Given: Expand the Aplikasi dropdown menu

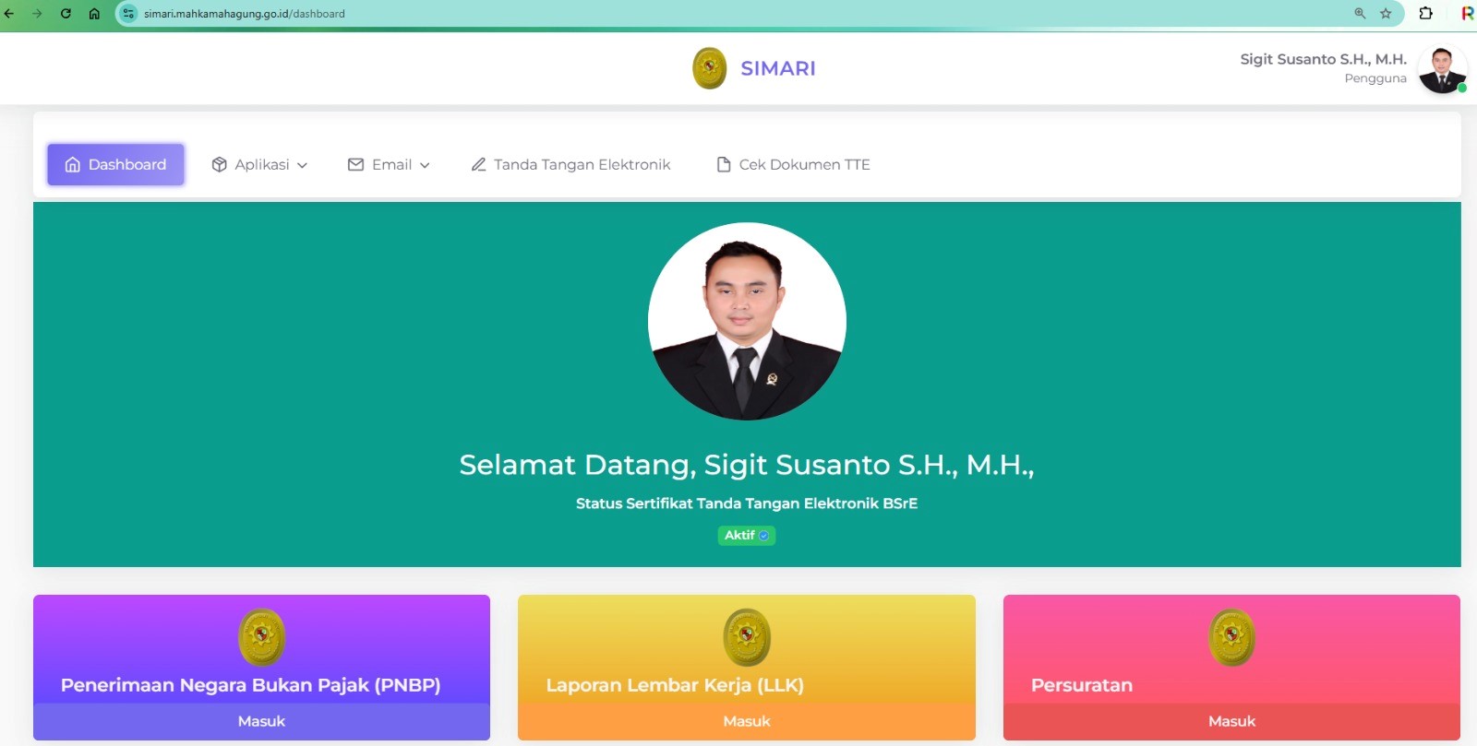Looking at the screenshot, I should 259,164.
